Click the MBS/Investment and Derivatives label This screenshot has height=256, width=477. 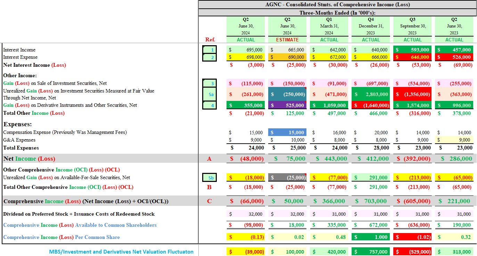(121, 252)
